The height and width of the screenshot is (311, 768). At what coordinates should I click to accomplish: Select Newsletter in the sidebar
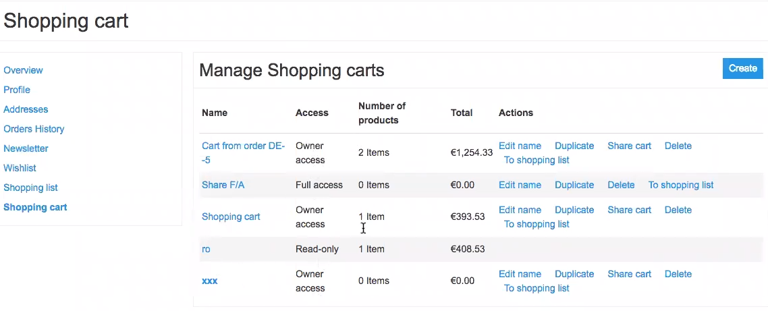26,148
